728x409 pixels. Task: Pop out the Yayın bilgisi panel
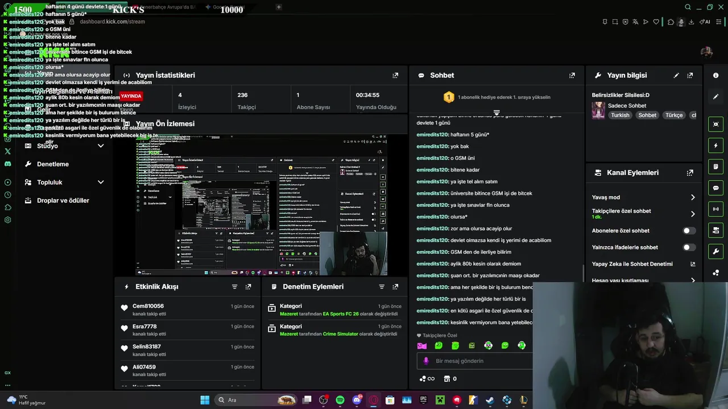[690, 75]
